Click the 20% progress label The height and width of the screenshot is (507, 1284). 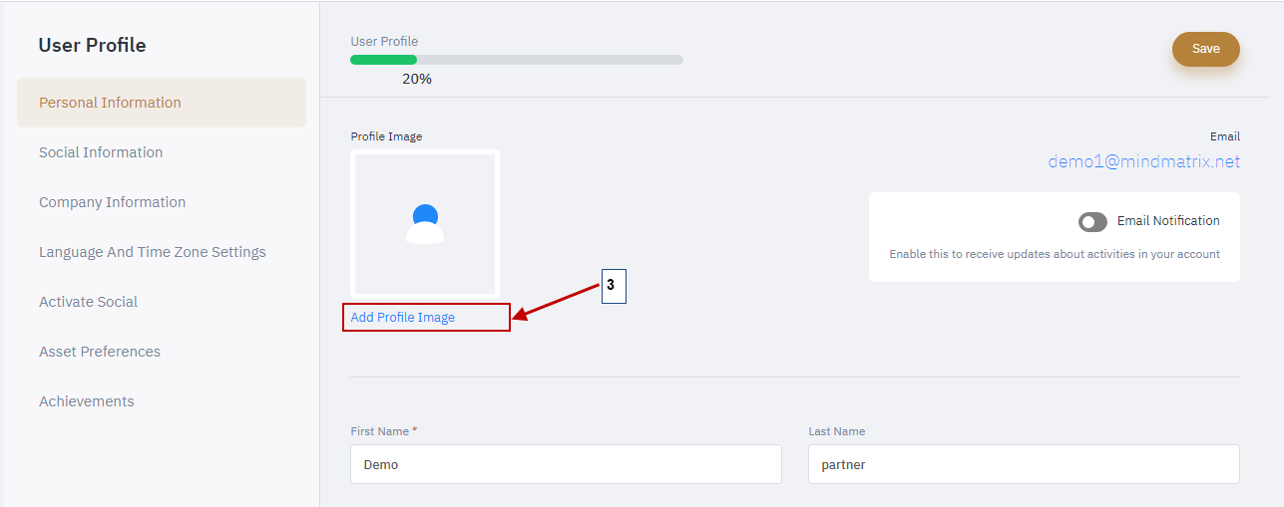417,79
